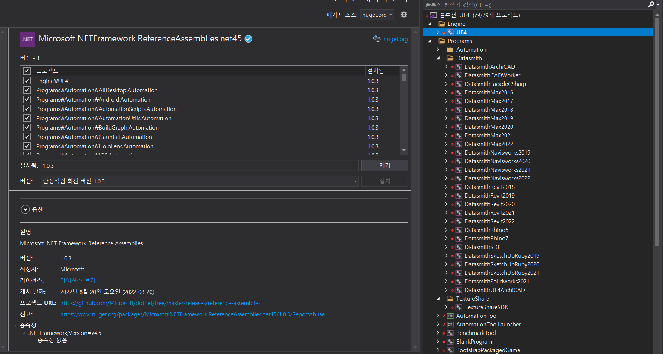Viewport: 663px width, 354px height.
Task: Toggle the select-all projects checkbox in header
Action: click(x=27, y=71)
